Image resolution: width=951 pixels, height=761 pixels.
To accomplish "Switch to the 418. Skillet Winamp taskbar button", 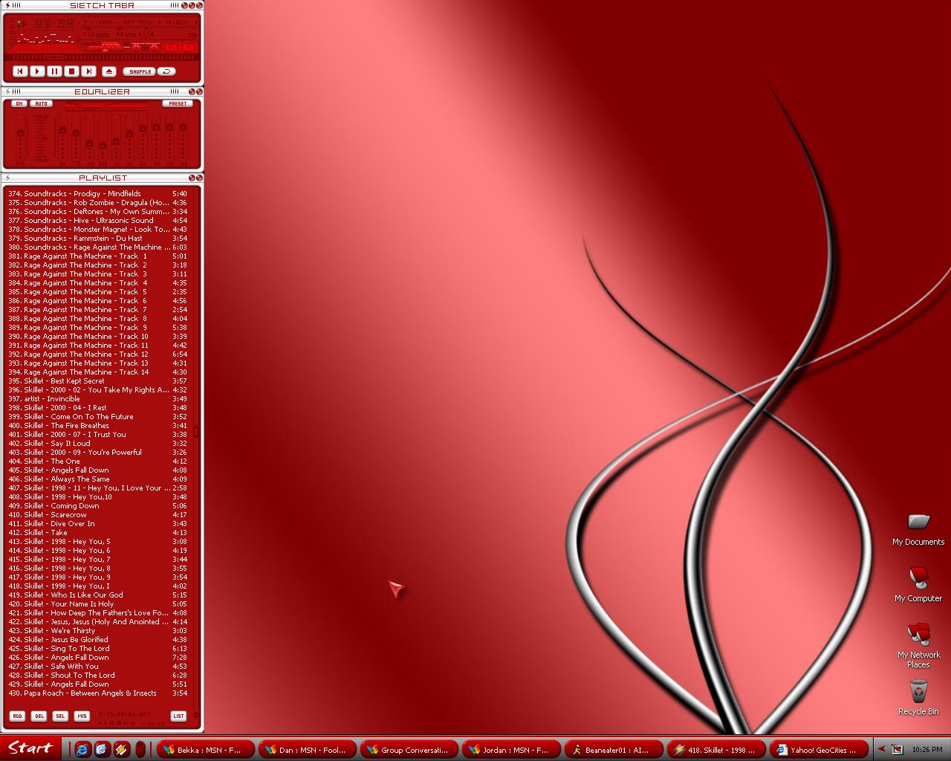I will pos(715,750).
